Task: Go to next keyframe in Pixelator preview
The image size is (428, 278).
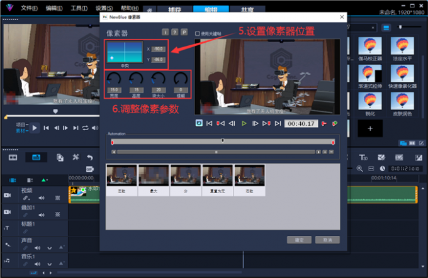Action: [266, 123]
